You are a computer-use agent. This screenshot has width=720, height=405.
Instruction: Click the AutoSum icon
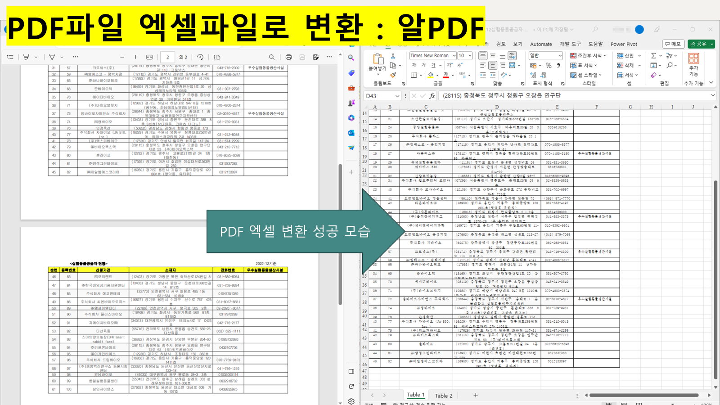pos(652,55)
